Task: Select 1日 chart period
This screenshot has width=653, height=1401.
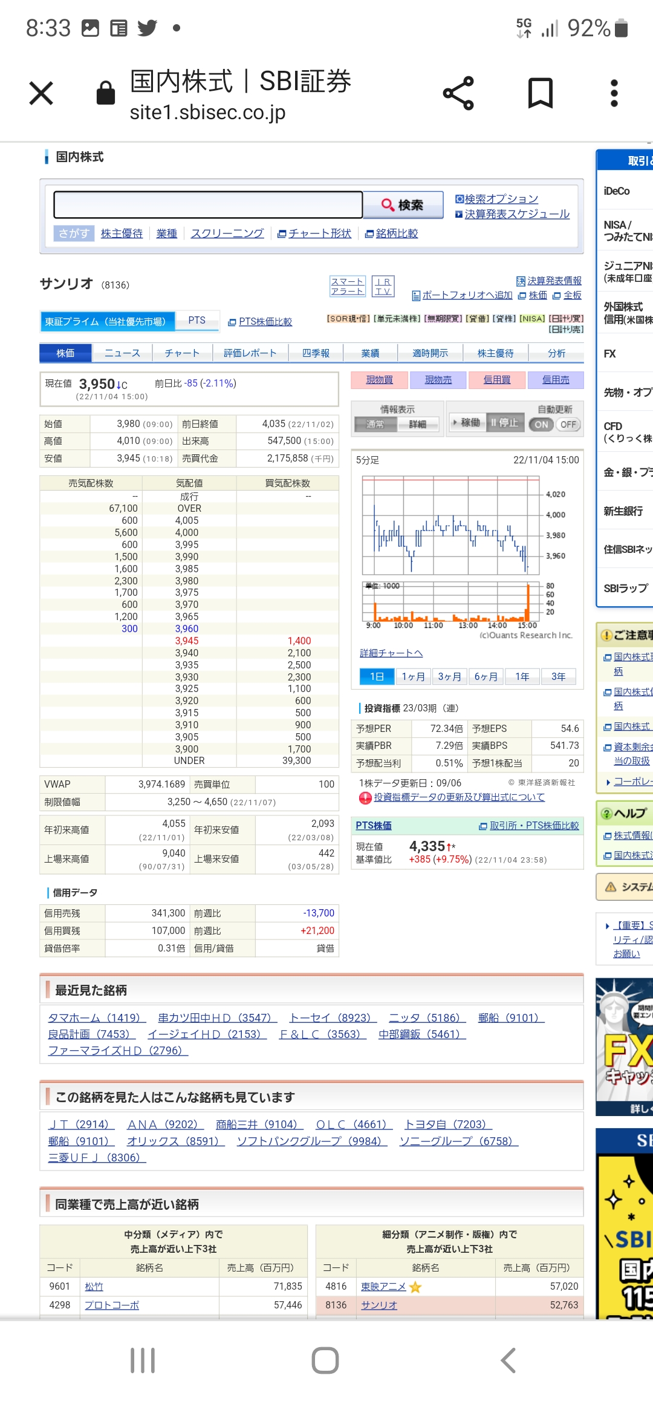Action: [x=377, y=676]
